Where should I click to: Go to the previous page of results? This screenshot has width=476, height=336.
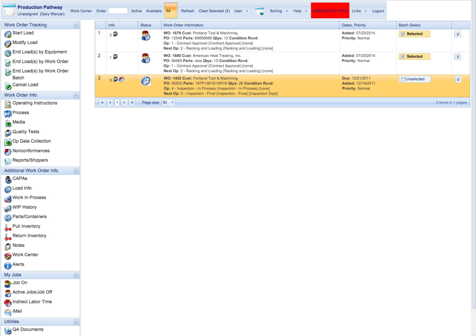tap(110, 103)
